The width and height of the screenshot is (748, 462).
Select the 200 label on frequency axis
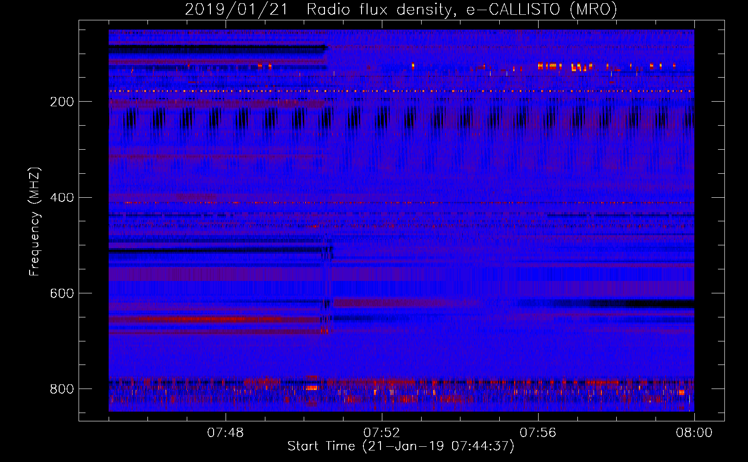click(62, 102)
